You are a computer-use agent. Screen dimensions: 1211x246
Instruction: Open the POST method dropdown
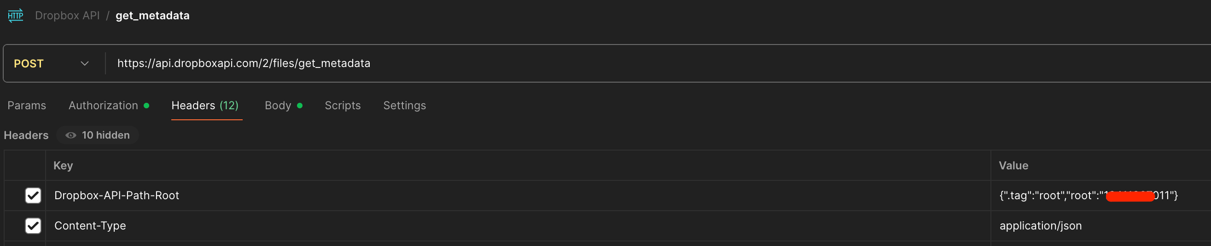(51, 63)
